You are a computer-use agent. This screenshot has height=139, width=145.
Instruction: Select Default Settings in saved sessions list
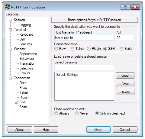(x=67, y=75)
